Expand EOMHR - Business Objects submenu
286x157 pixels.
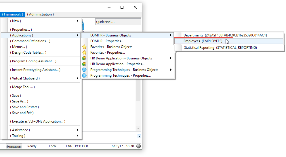pyautogui.click(x=128, y=35)
